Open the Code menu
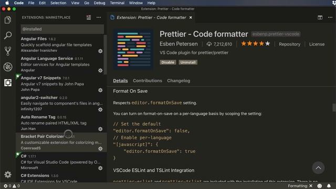Image resolution: width=336 pixels, height=189 pixels. click(x=19, y=3)
